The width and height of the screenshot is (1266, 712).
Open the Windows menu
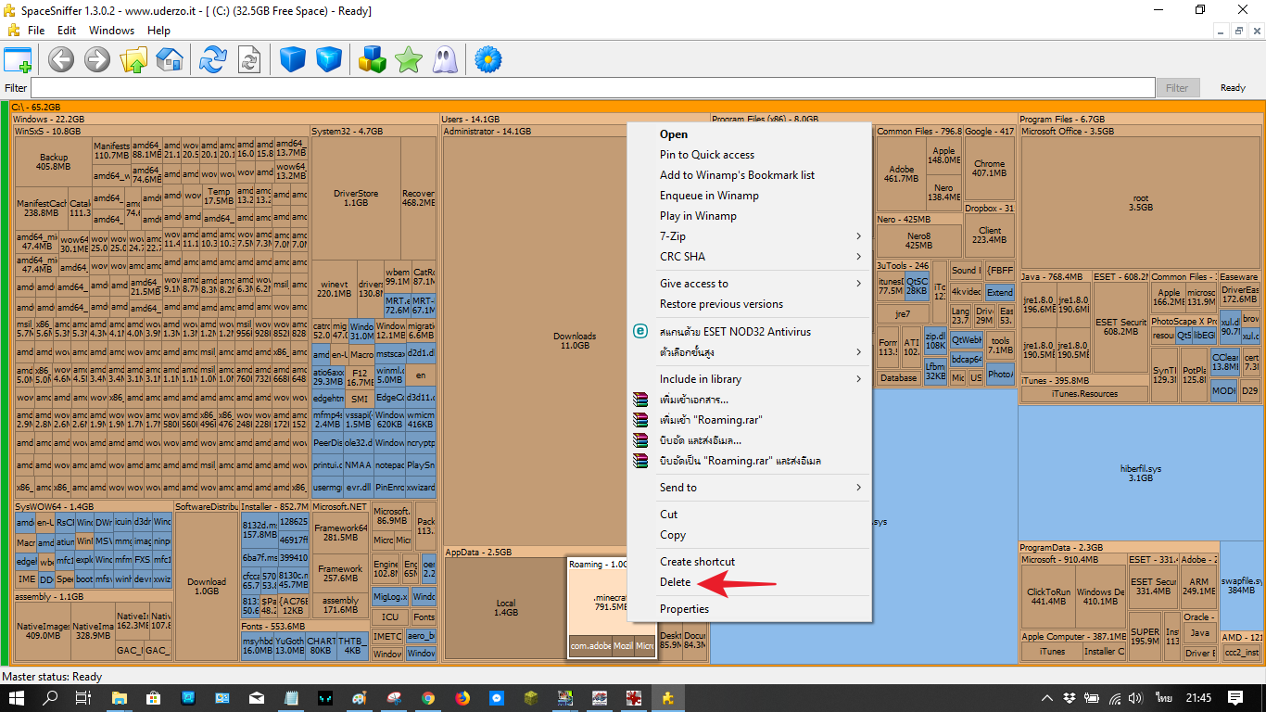111,30
